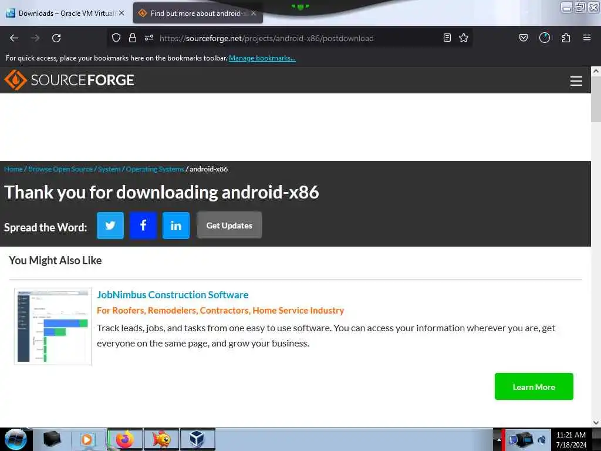Click the green Learn More button
This screenshot has width=601, height=451.
click(534, 386)
